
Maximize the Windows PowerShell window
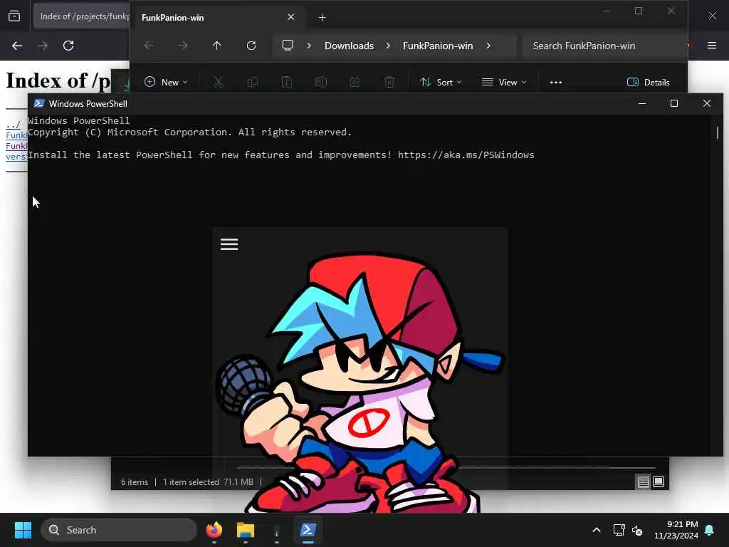coord(674,104)
